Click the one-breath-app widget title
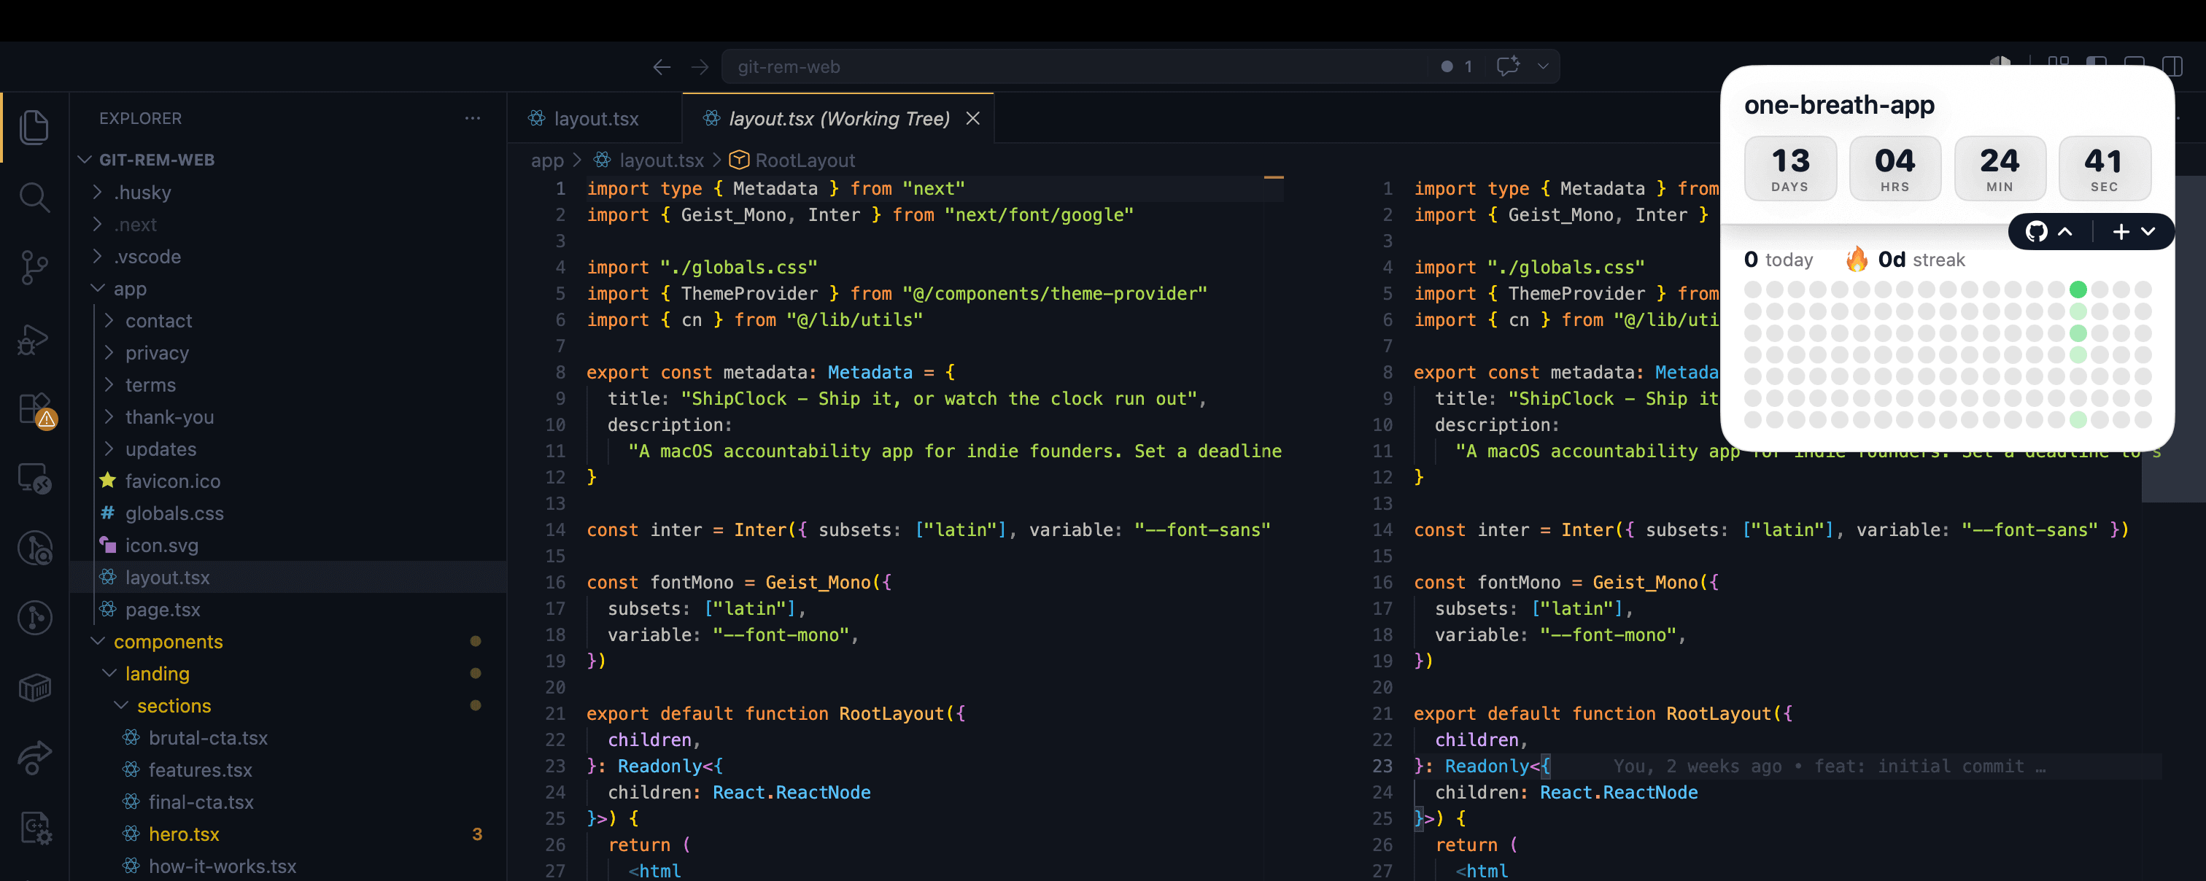 (1840, 105)
